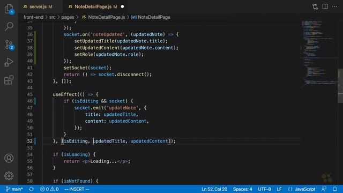Click isNotFound on line 58

coord(77,181)
